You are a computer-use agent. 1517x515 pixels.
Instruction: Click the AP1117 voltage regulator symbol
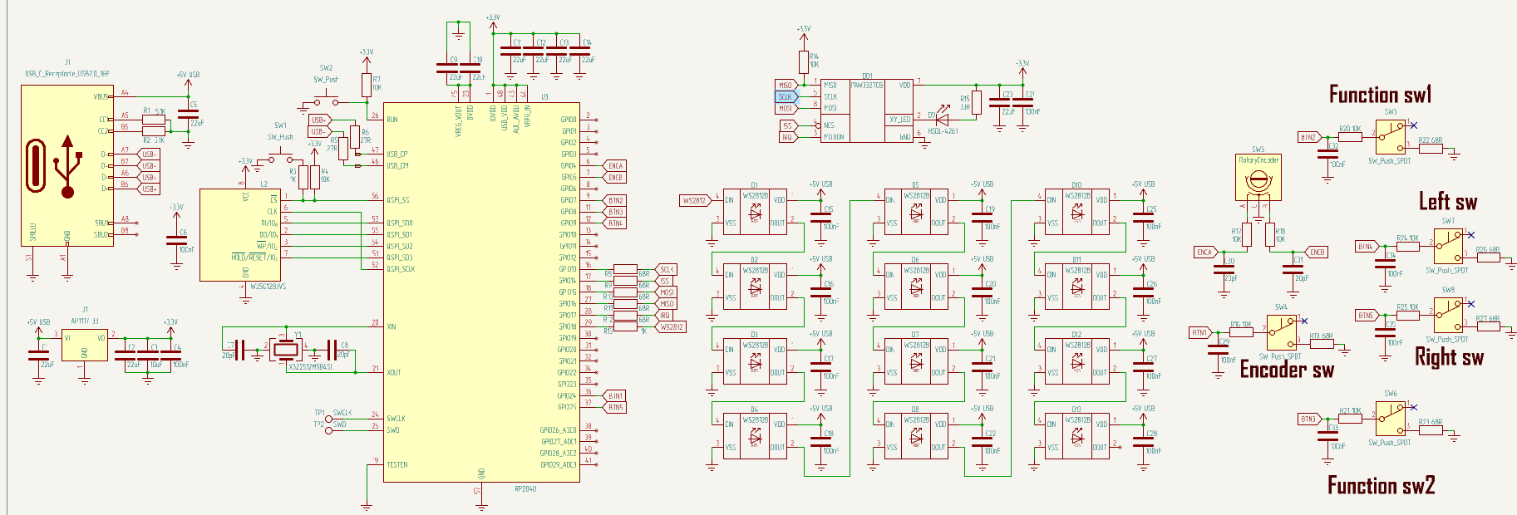pyautogui.click(x=84, y=344)
